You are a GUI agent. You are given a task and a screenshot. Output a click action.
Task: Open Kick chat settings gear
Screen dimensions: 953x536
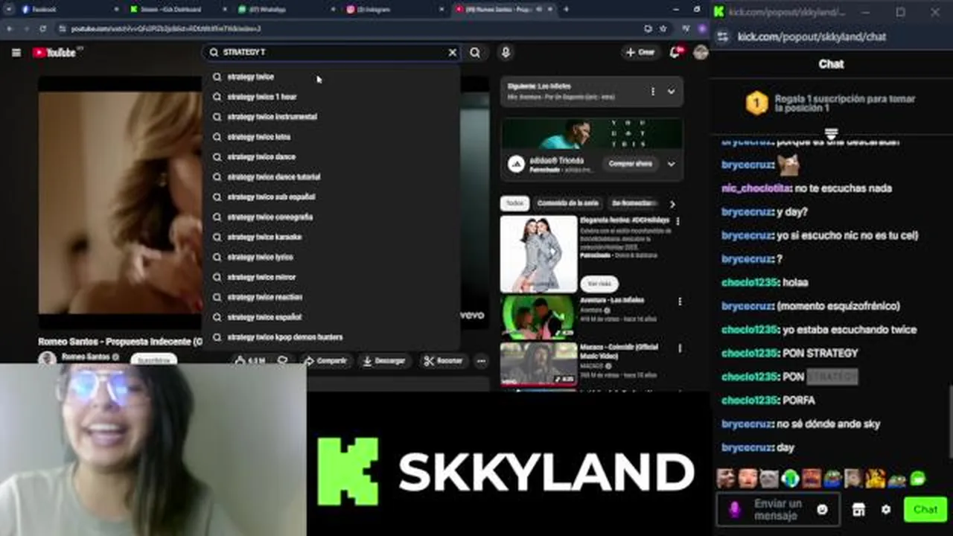coord(885,510)
